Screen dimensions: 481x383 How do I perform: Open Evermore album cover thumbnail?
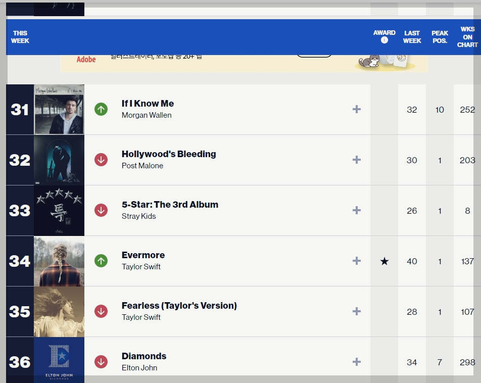(x=59, y=261)
